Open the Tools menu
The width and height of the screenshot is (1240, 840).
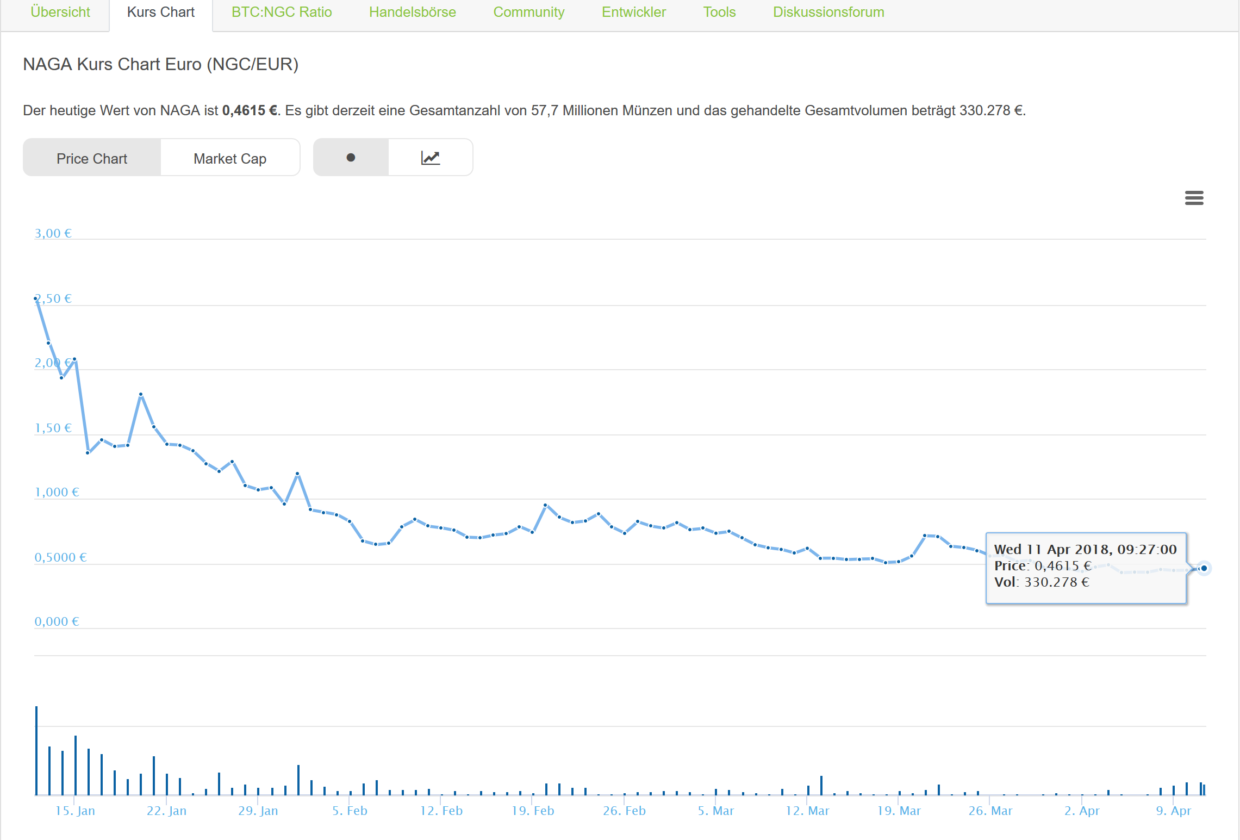coord(719,12)
